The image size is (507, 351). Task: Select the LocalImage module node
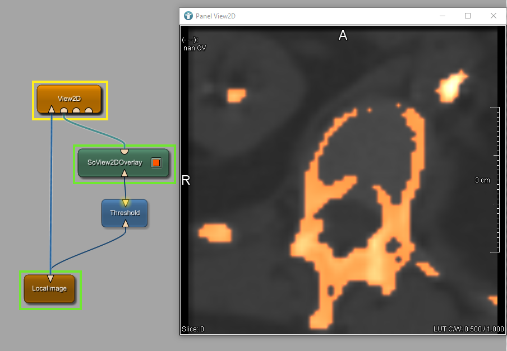(49, 289)
